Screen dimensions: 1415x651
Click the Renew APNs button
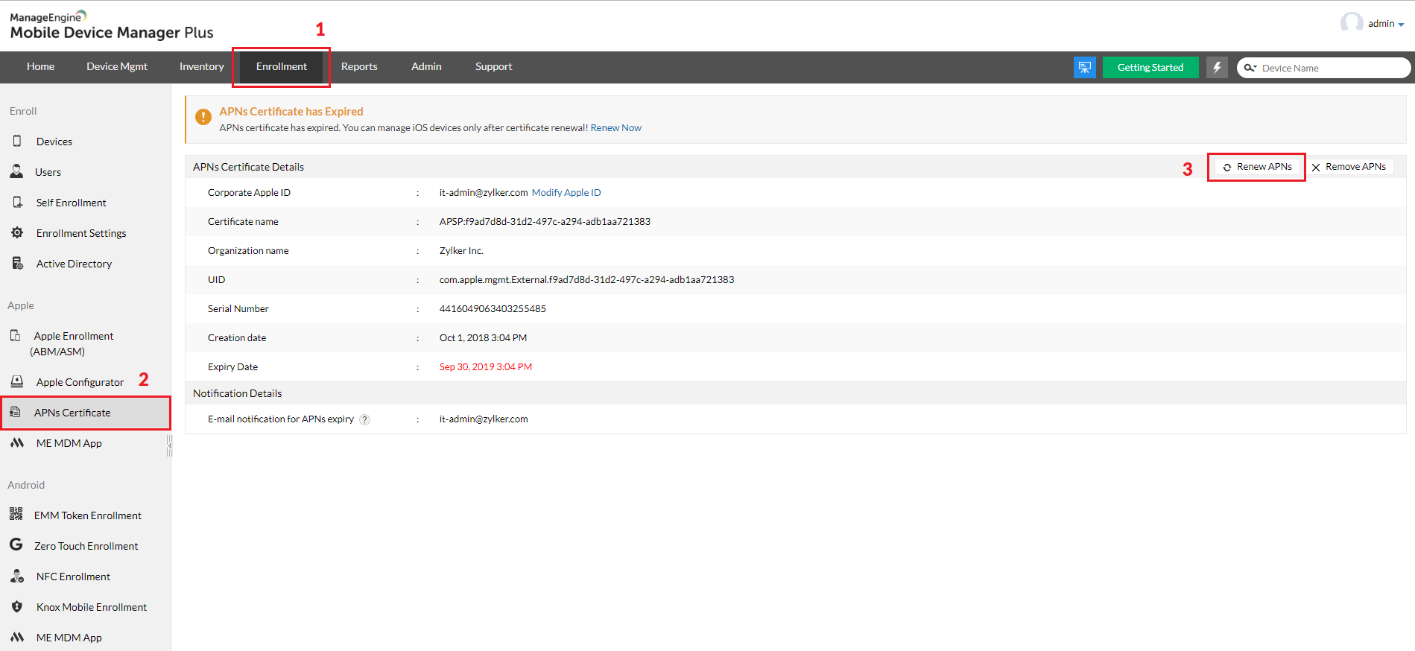pos(1257,167)
